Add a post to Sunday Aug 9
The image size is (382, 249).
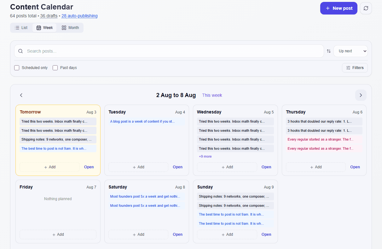point(227,235)
